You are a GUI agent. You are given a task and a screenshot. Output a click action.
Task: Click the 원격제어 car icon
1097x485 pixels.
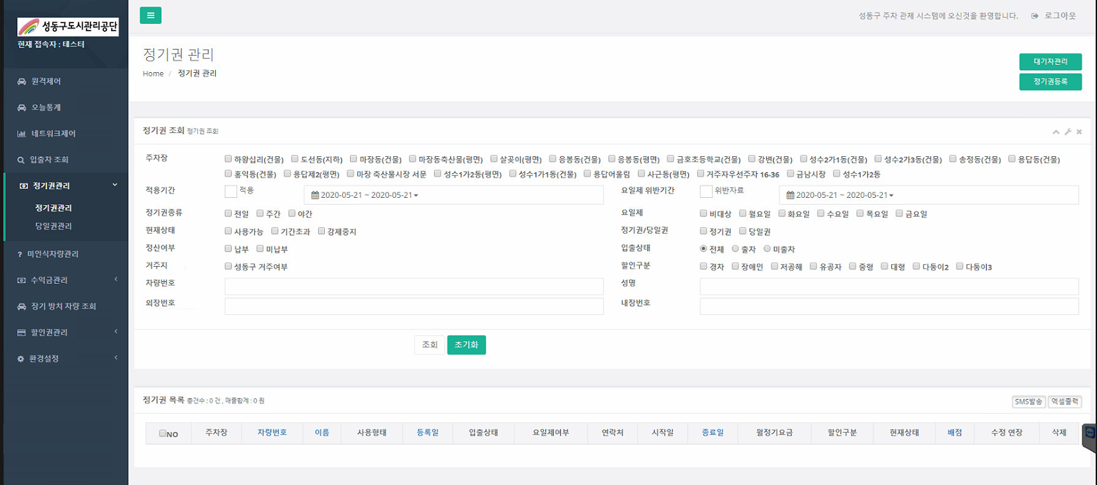pos(22,81)
